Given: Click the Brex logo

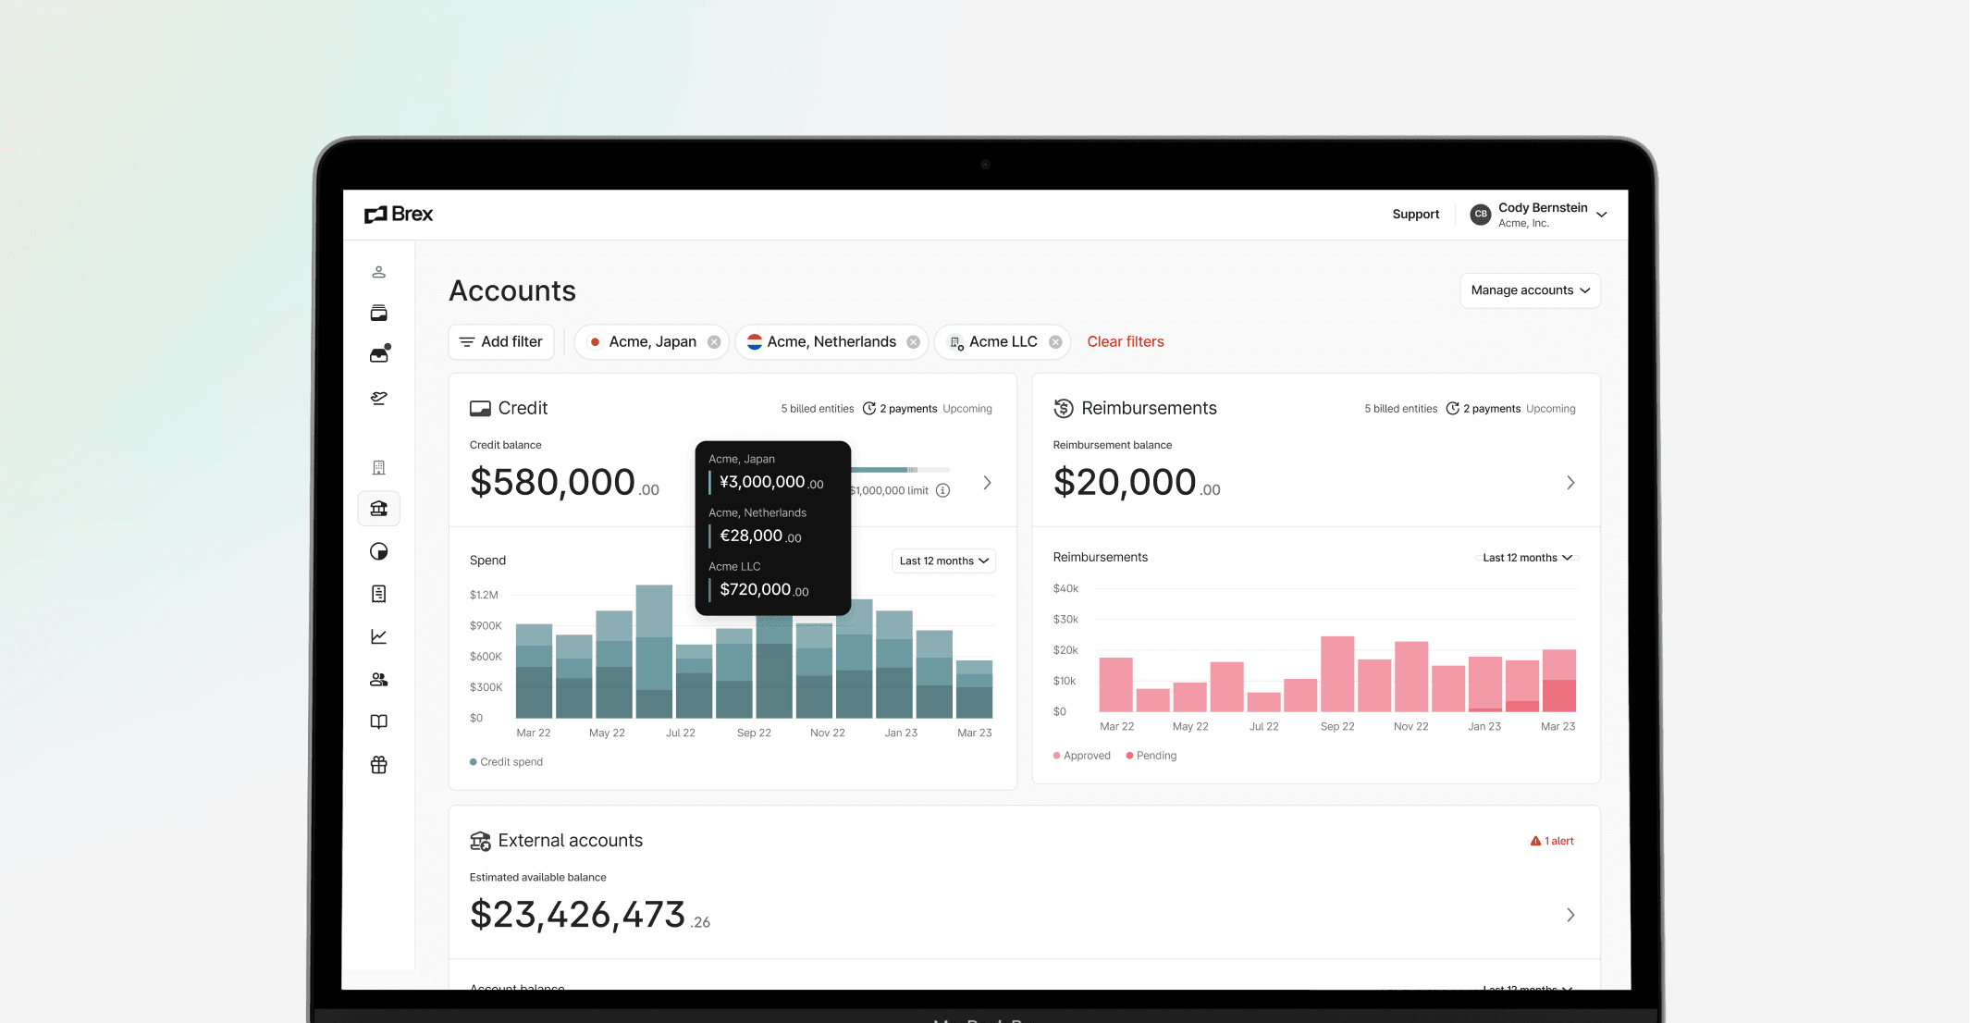Looking at the screenshot, I should [399, 215].
